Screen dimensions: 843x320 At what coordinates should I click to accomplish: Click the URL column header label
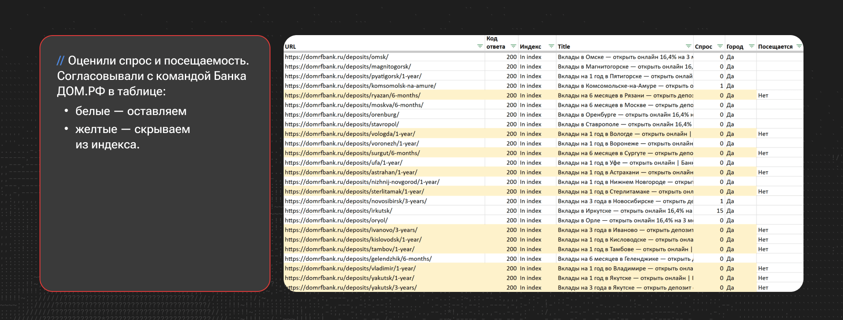(x=290, y=47)
